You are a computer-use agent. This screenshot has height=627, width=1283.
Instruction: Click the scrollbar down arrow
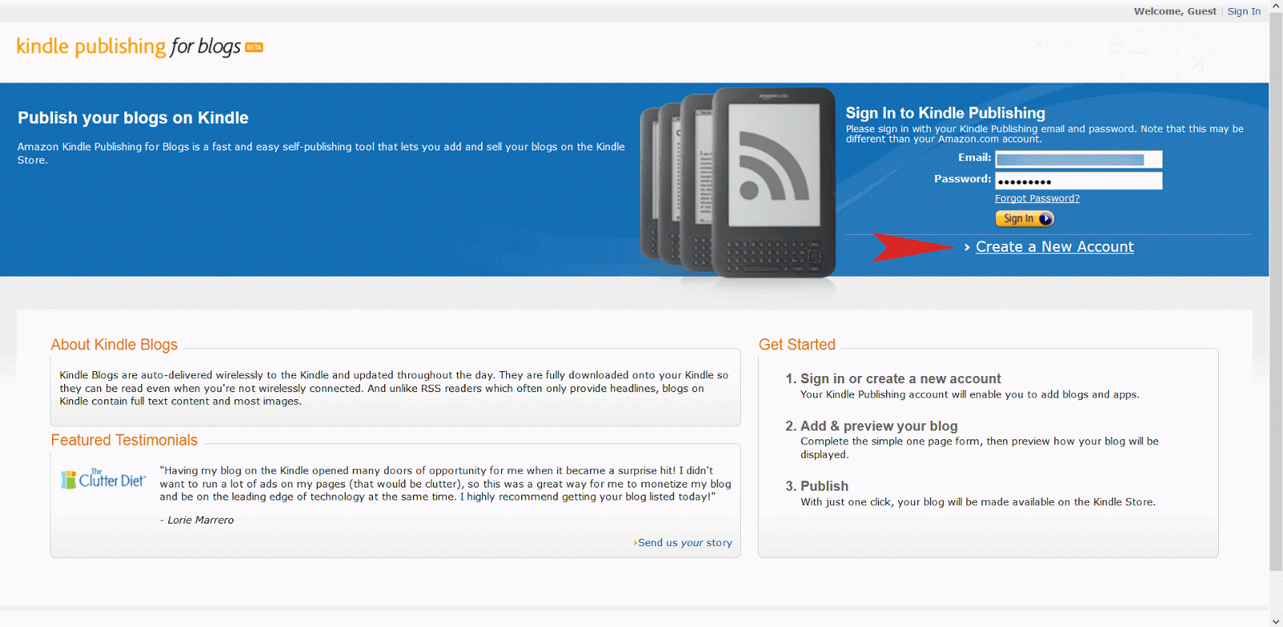(1276, 621)
